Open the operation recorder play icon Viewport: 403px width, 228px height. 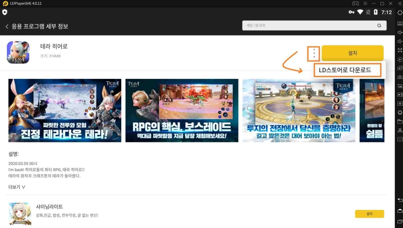tap(400, 59)
